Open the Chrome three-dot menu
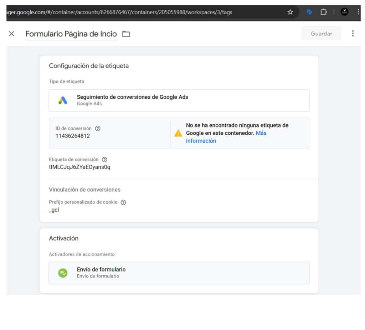Viewport: 365px width, 330px height. [x=358, y=12]
